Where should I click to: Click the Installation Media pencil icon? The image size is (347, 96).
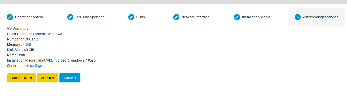pyautogui.click(x=237, y=17)
